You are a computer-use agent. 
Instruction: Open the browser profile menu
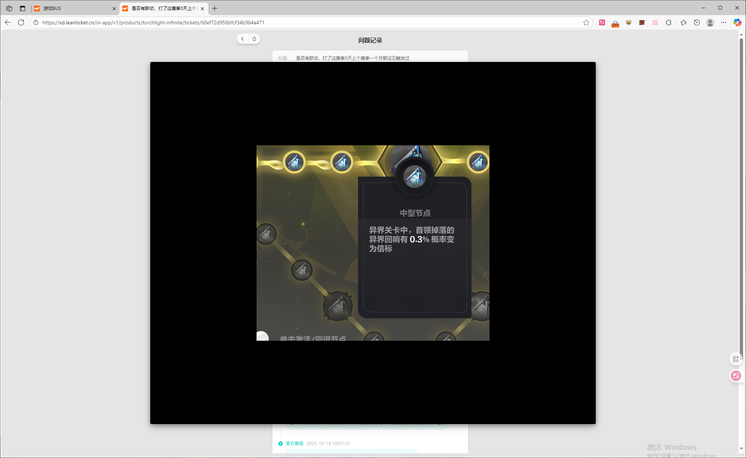[710, 22]
